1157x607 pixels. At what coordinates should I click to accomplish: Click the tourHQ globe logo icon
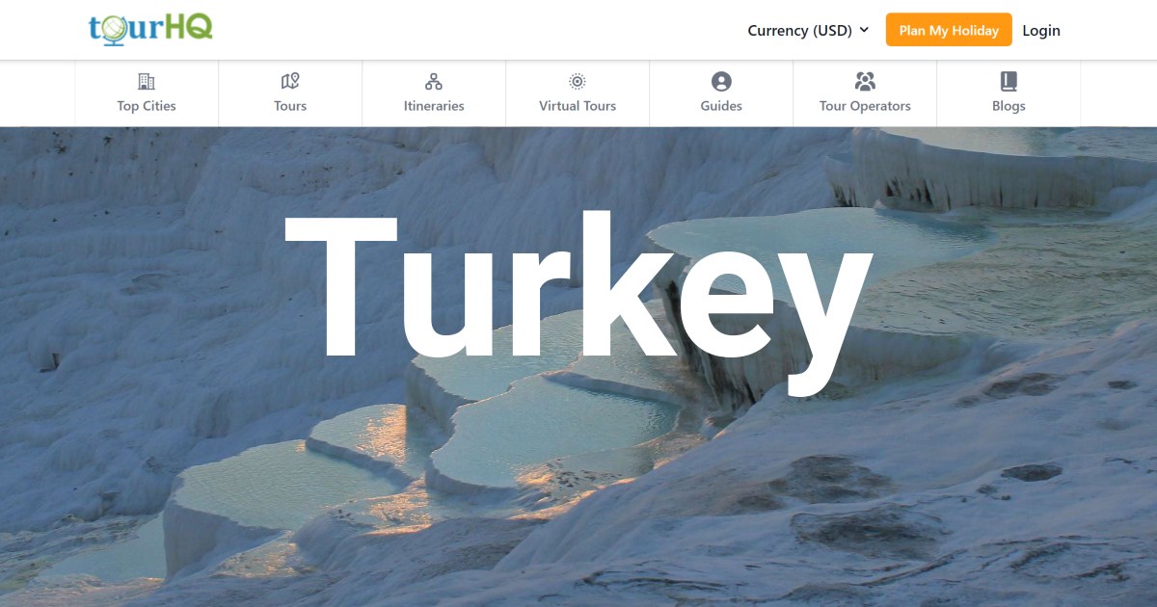pyautogui.click(x=112, y=29)
